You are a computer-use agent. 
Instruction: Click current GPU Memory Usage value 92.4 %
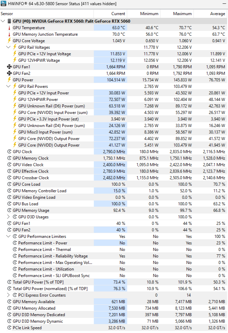coord(119,210)
